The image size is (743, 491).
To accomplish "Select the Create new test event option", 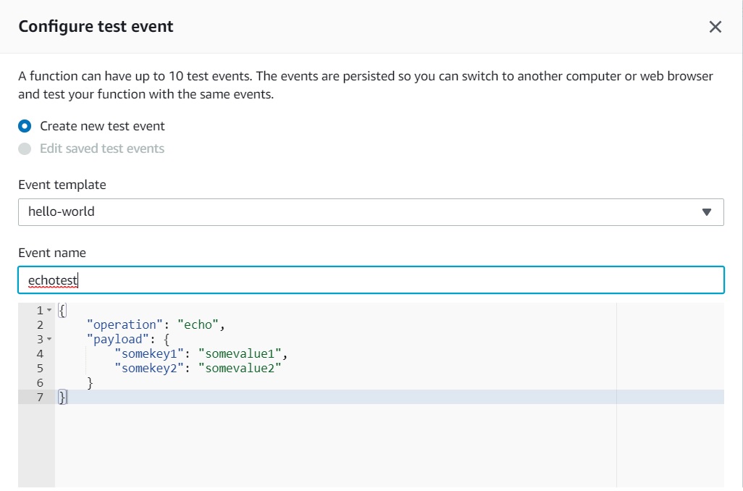I will 25,126.
